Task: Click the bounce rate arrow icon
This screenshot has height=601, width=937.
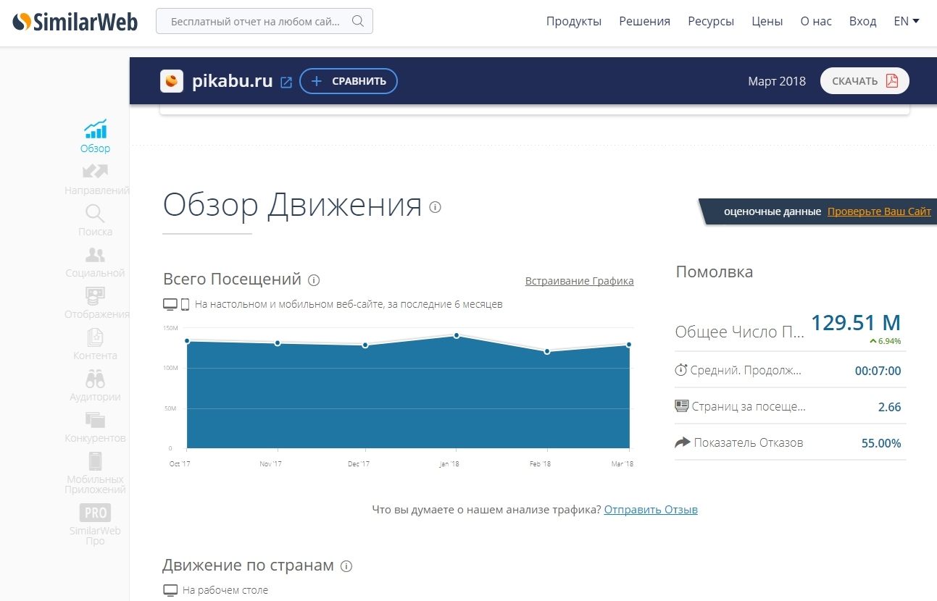Action: tap(682, 442)
